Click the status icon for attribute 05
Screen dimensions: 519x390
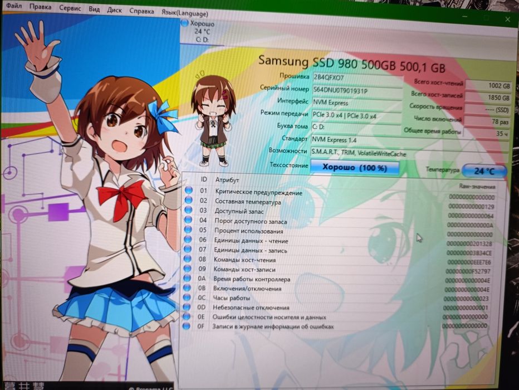(x=188, y=229)
